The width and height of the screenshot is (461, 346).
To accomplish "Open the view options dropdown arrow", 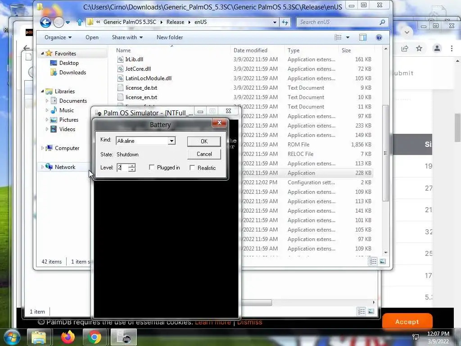I will point(348,37).
